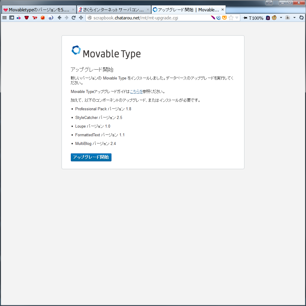Select the アップグレード開始 | Movable tab
The width and height of the screenshot is (306, 306).
coord(188,10)
